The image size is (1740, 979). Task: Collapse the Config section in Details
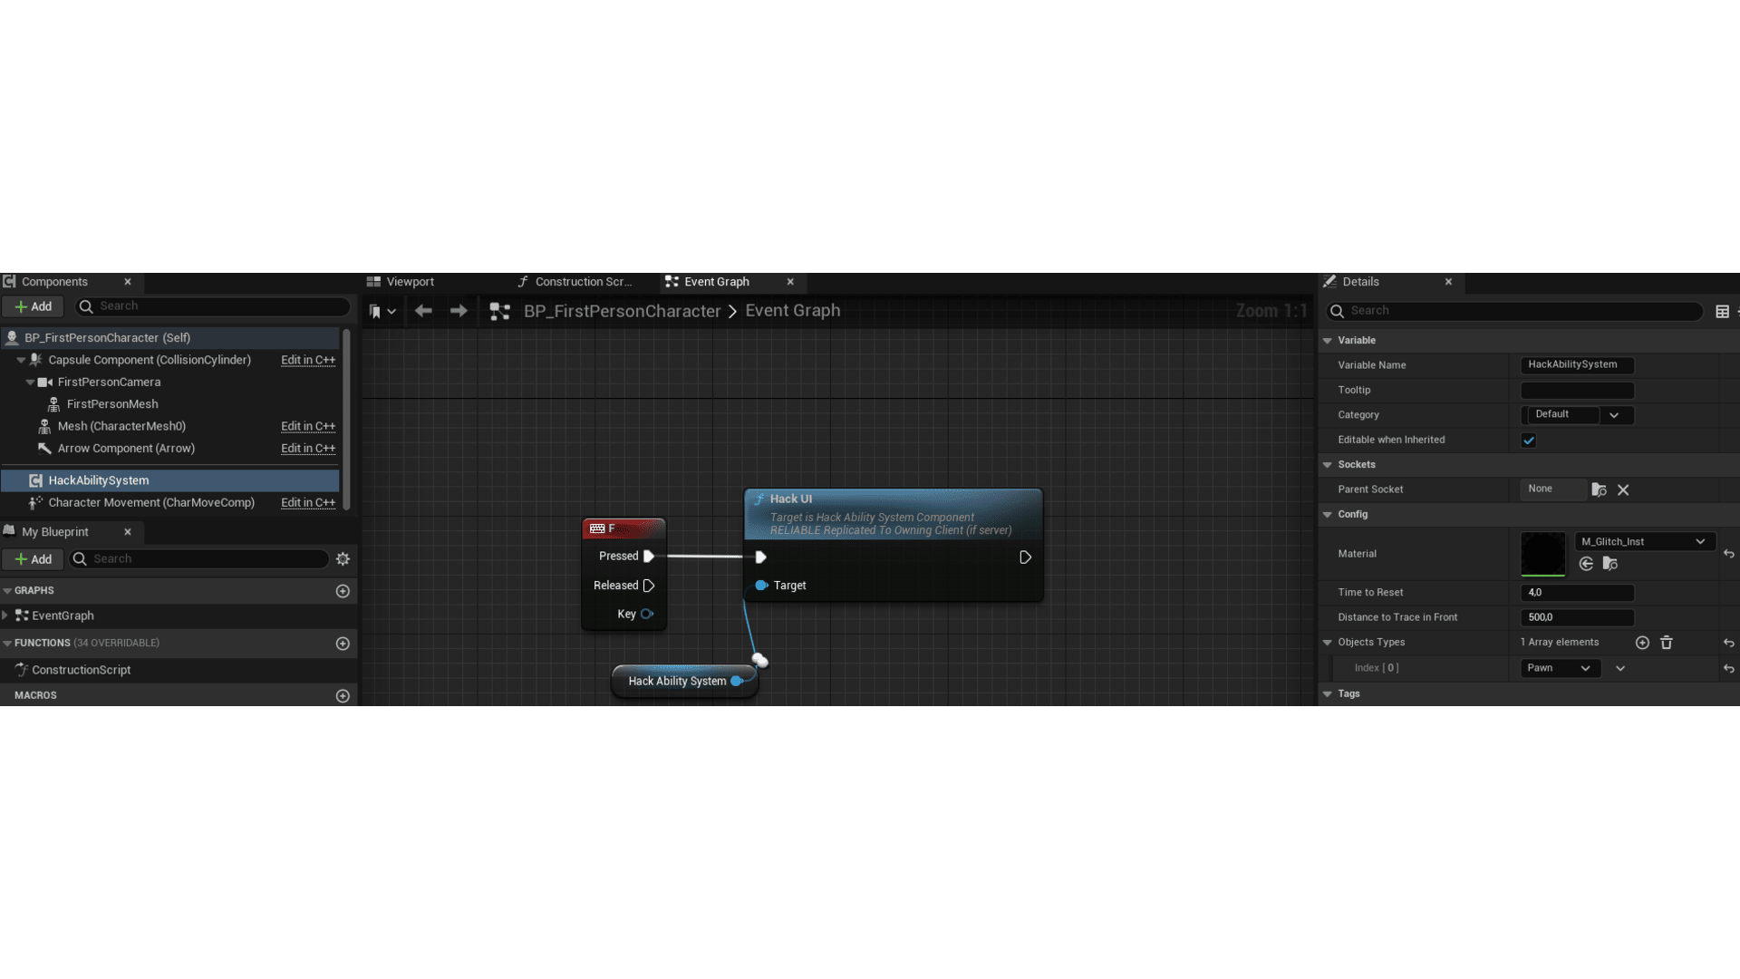[x=1328, y=514]
